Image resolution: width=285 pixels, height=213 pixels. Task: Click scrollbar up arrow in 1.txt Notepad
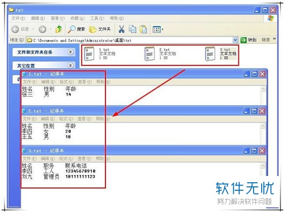[263, 89]
